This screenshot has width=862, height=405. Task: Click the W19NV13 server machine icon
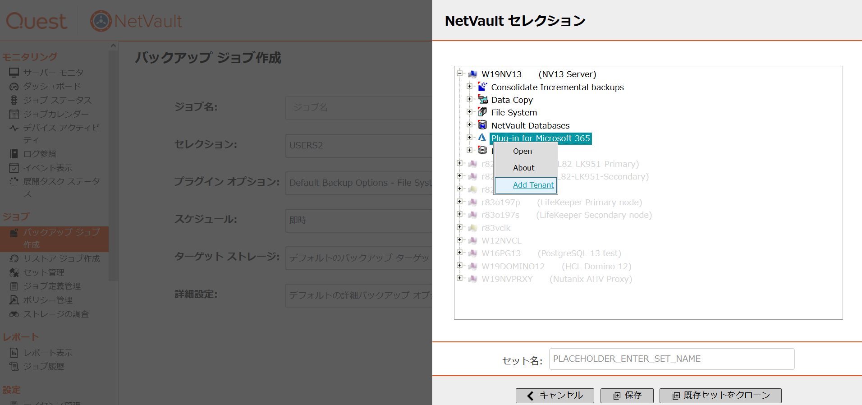click(472, 74)
